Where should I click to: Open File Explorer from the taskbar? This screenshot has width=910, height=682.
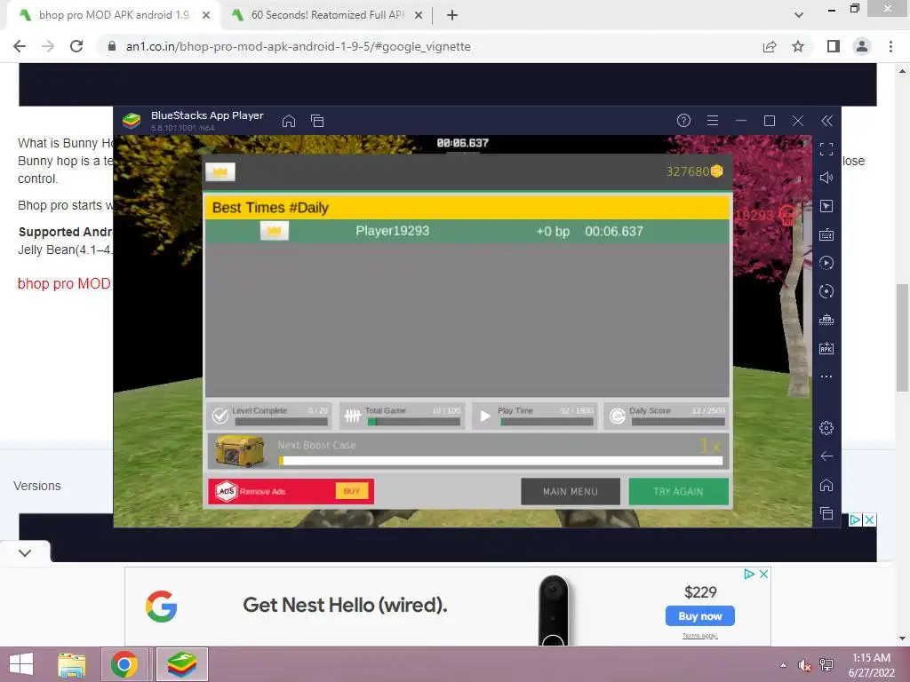coord(71,664)
